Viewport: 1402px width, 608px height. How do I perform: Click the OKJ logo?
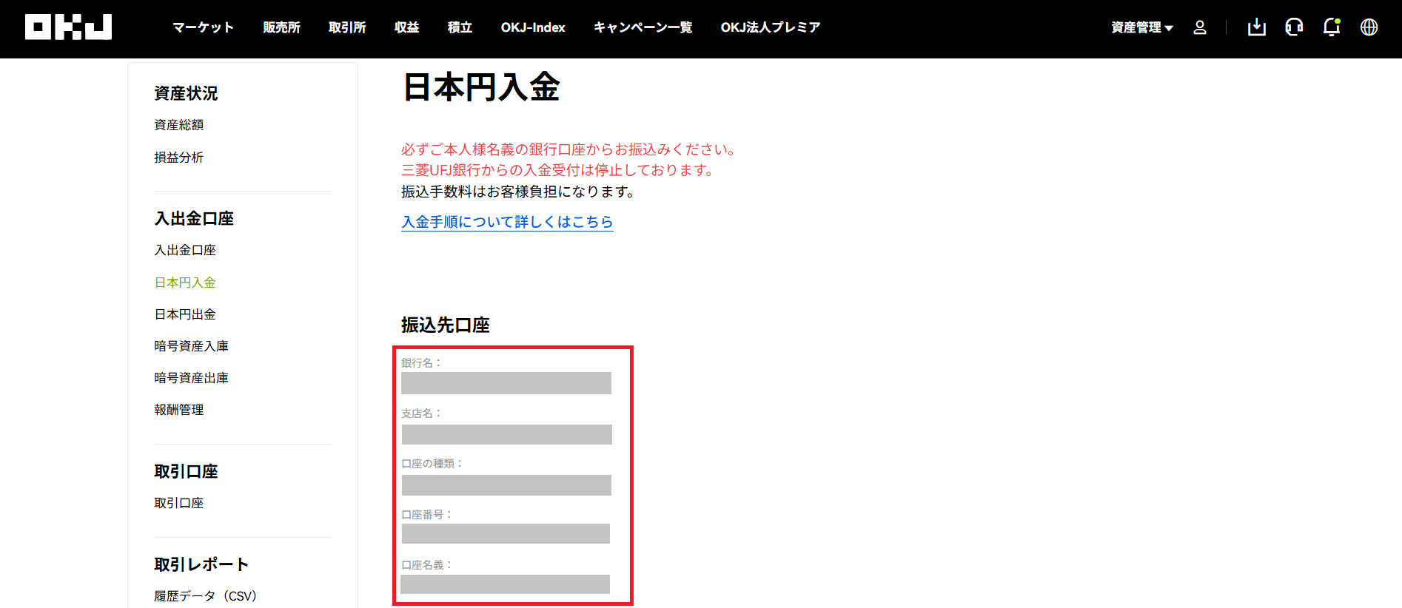point(68,27)
